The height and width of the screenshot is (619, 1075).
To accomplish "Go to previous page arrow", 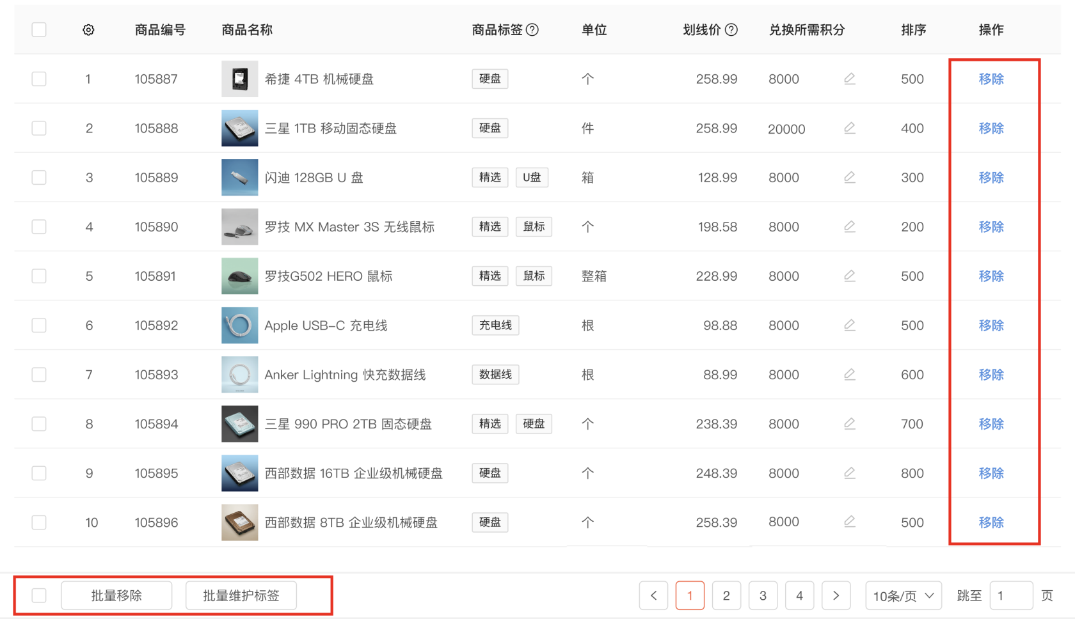I will tap(653, 595).
